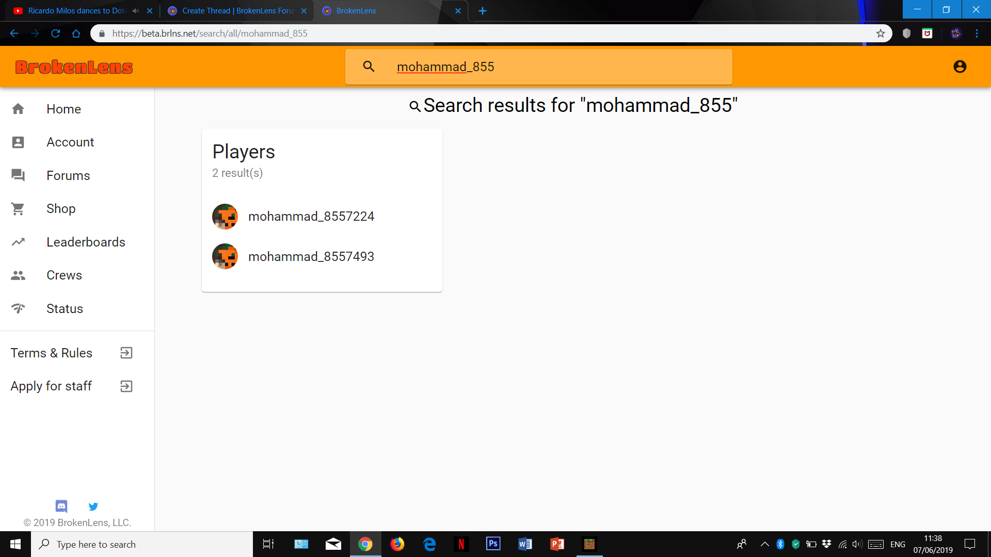Click the BrokenLens logo
The height and width of the screenshot is (557, 991).
click(74, 67)
